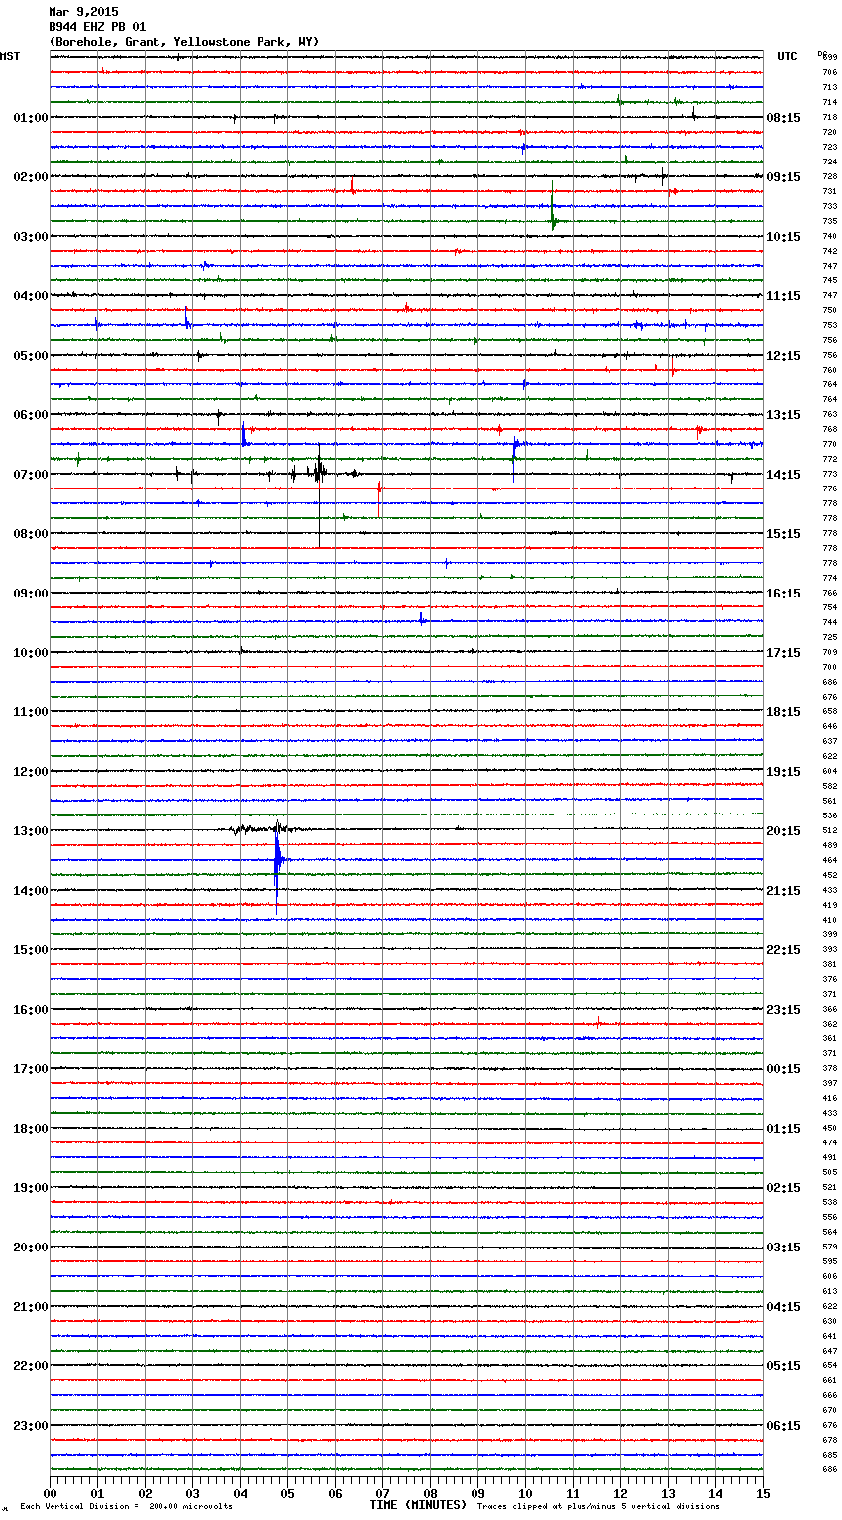Image resolution: width=842 pixels, height=1520 pixels.
Task: Click the 02:15 UTC time label
Action: [784, 1188]
